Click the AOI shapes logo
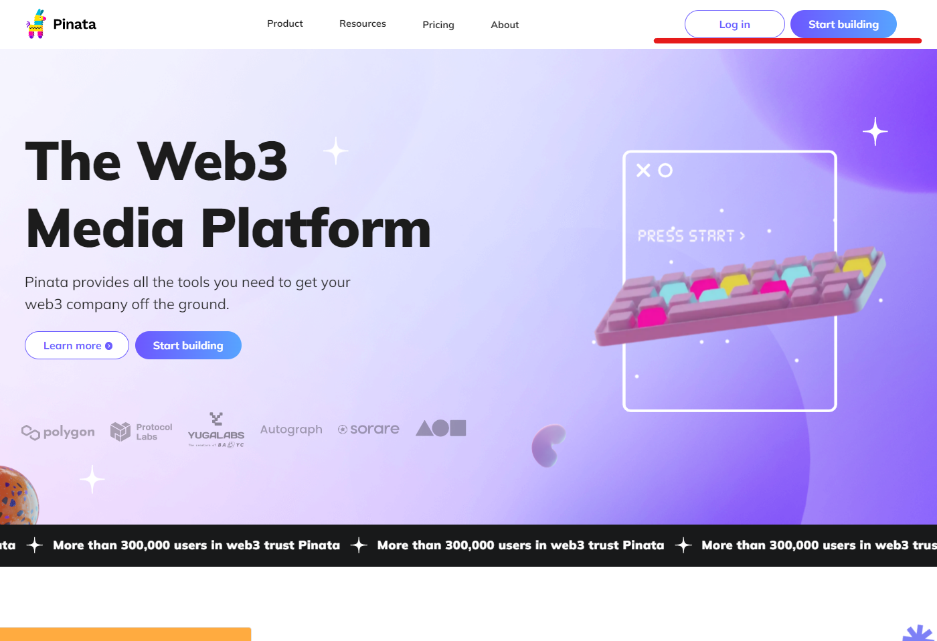The width and height of the screenshot is (937, 641). [441, 428]
